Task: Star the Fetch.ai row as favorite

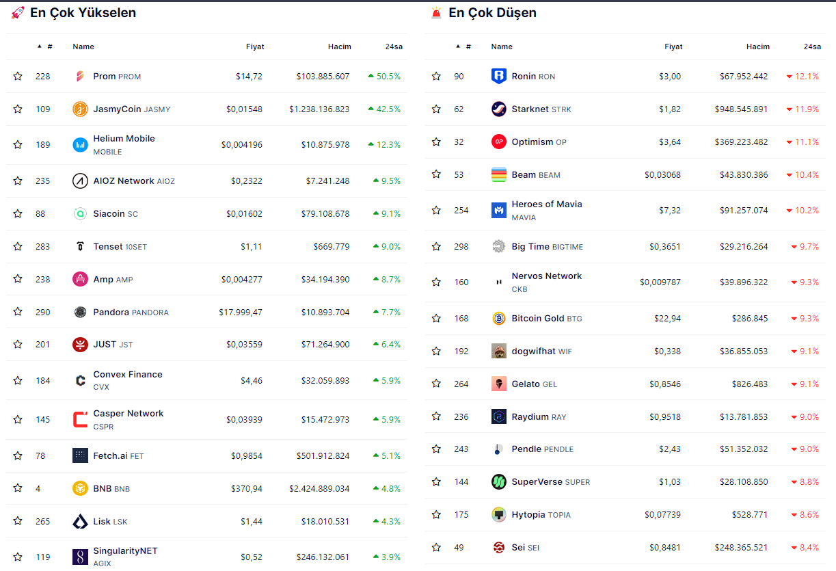Action: click(x=18, y=456)
